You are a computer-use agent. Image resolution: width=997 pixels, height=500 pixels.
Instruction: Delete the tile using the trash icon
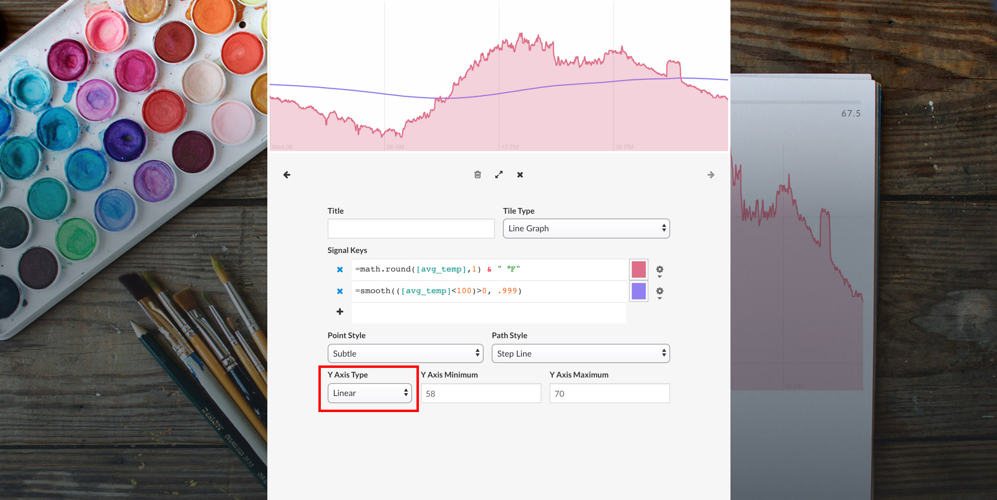(478, 174)
